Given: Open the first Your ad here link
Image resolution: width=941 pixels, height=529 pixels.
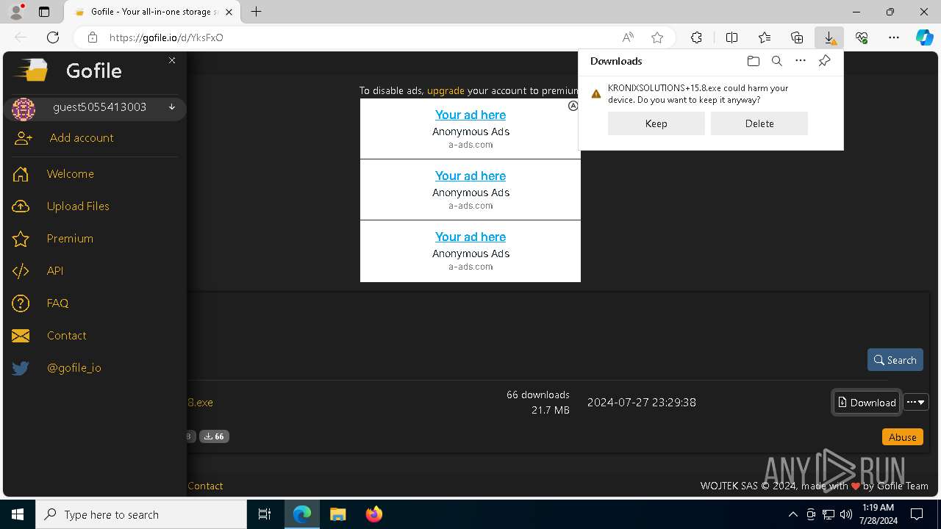Looking at the screenshot, I should pos(470,115).
